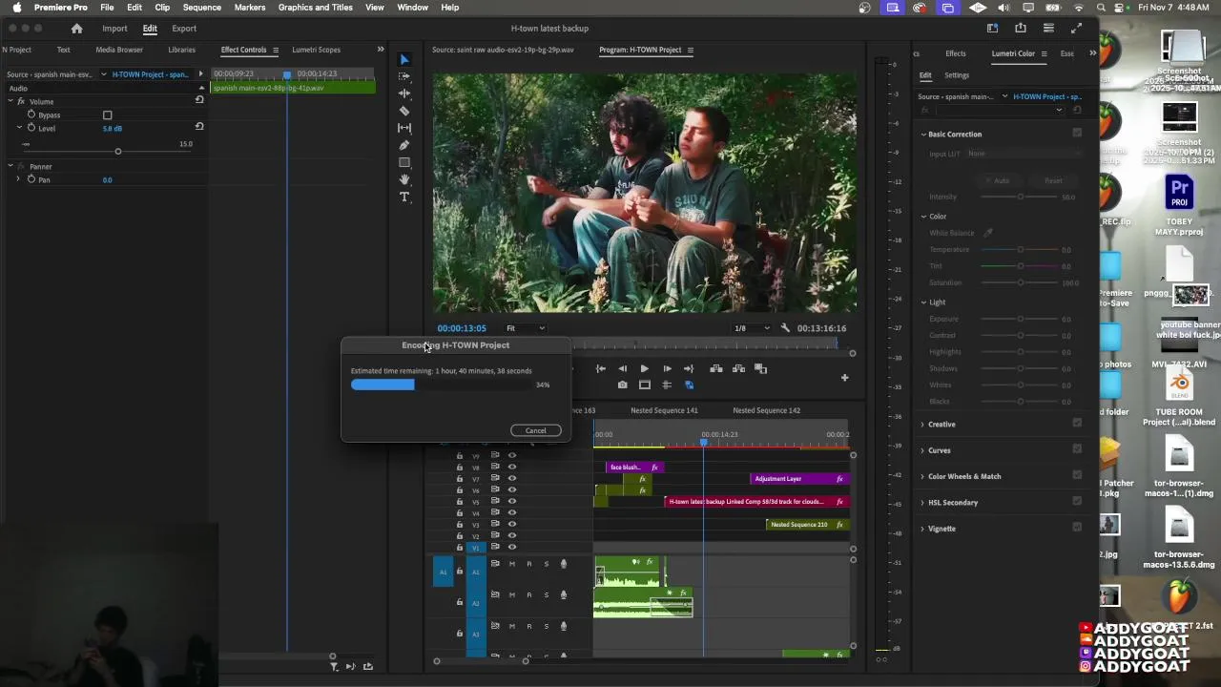Open the 1/8 playback resolution dropdown

click(x=752, y=328)
